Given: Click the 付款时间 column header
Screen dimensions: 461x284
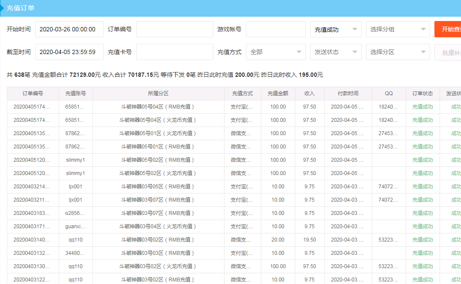Looking at the screenshot, I should click(x=348, y=94).
